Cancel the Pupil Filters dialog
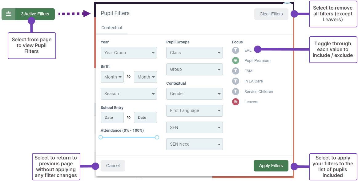 pyautogui.click(x=113, y=166)
